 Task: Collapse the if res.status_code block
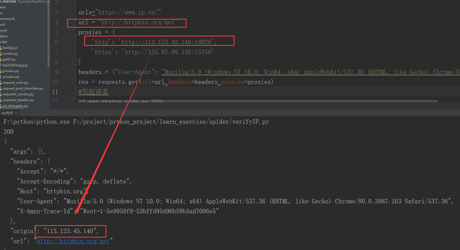(x=75, y=101)
